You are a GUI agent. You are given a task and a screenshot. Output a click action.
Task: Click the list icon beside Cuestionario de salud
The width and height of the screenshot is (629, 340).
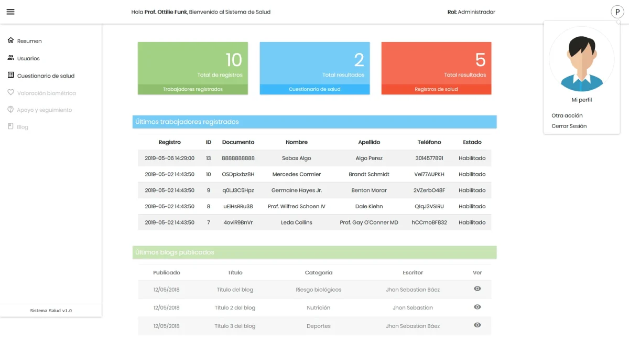(x=10, y=75)
